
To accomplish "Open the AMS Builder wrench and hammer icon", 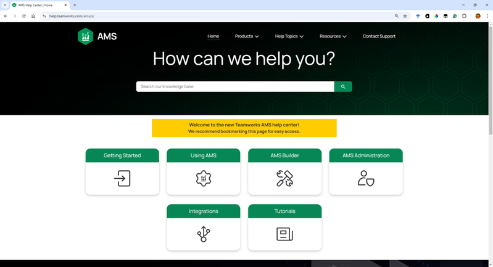I will click(284, 178).
